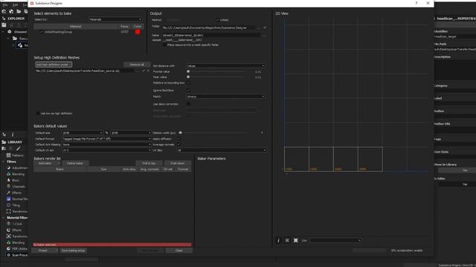This screenshot has height=267, width=476.
Task: Click the InitialShadingGroup red color swatch
Action: [138, 32]
